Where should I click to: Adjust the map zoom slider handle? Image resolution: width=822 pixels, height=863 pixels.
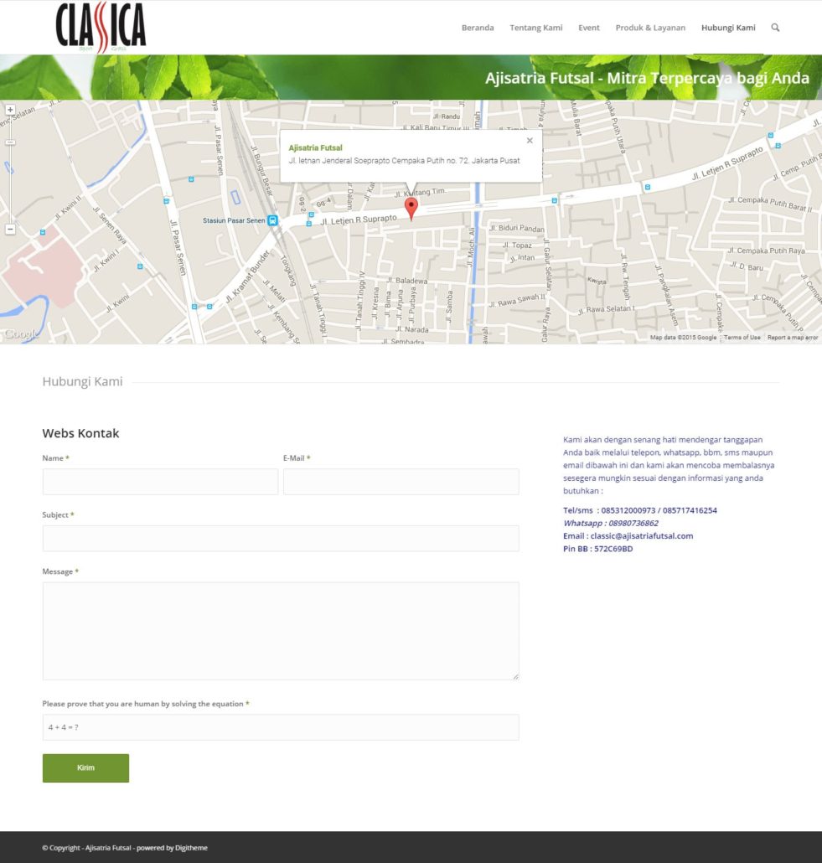(10, 142)
